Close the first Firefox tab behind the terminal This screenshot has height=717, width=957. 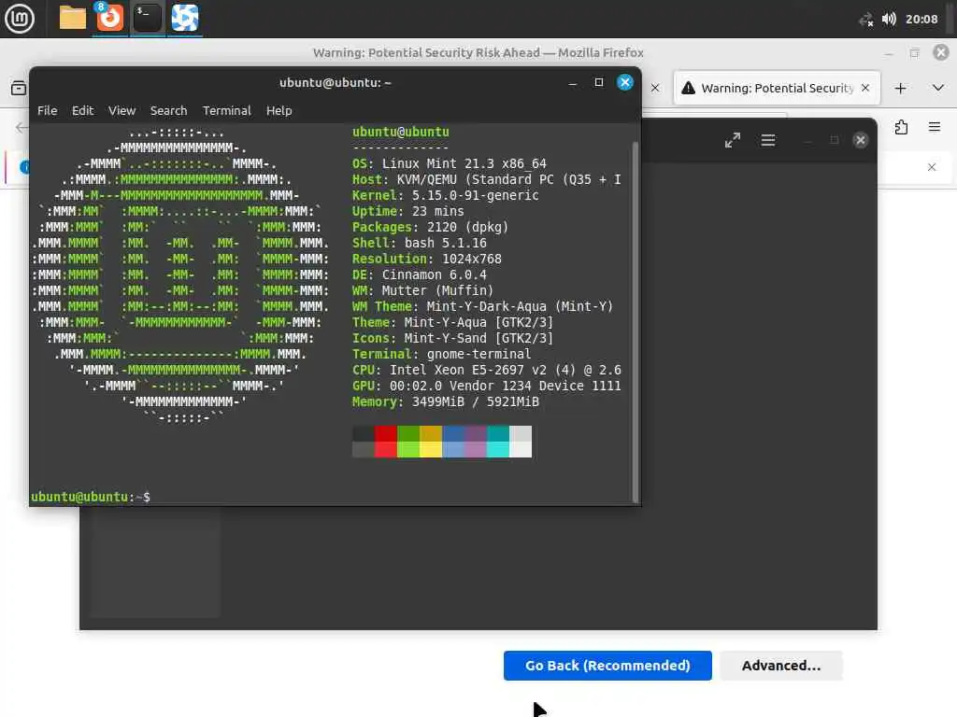pos(655,88)
